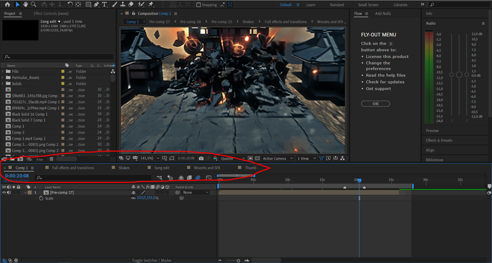Toggle the frame blending enable button

[189, 178]
